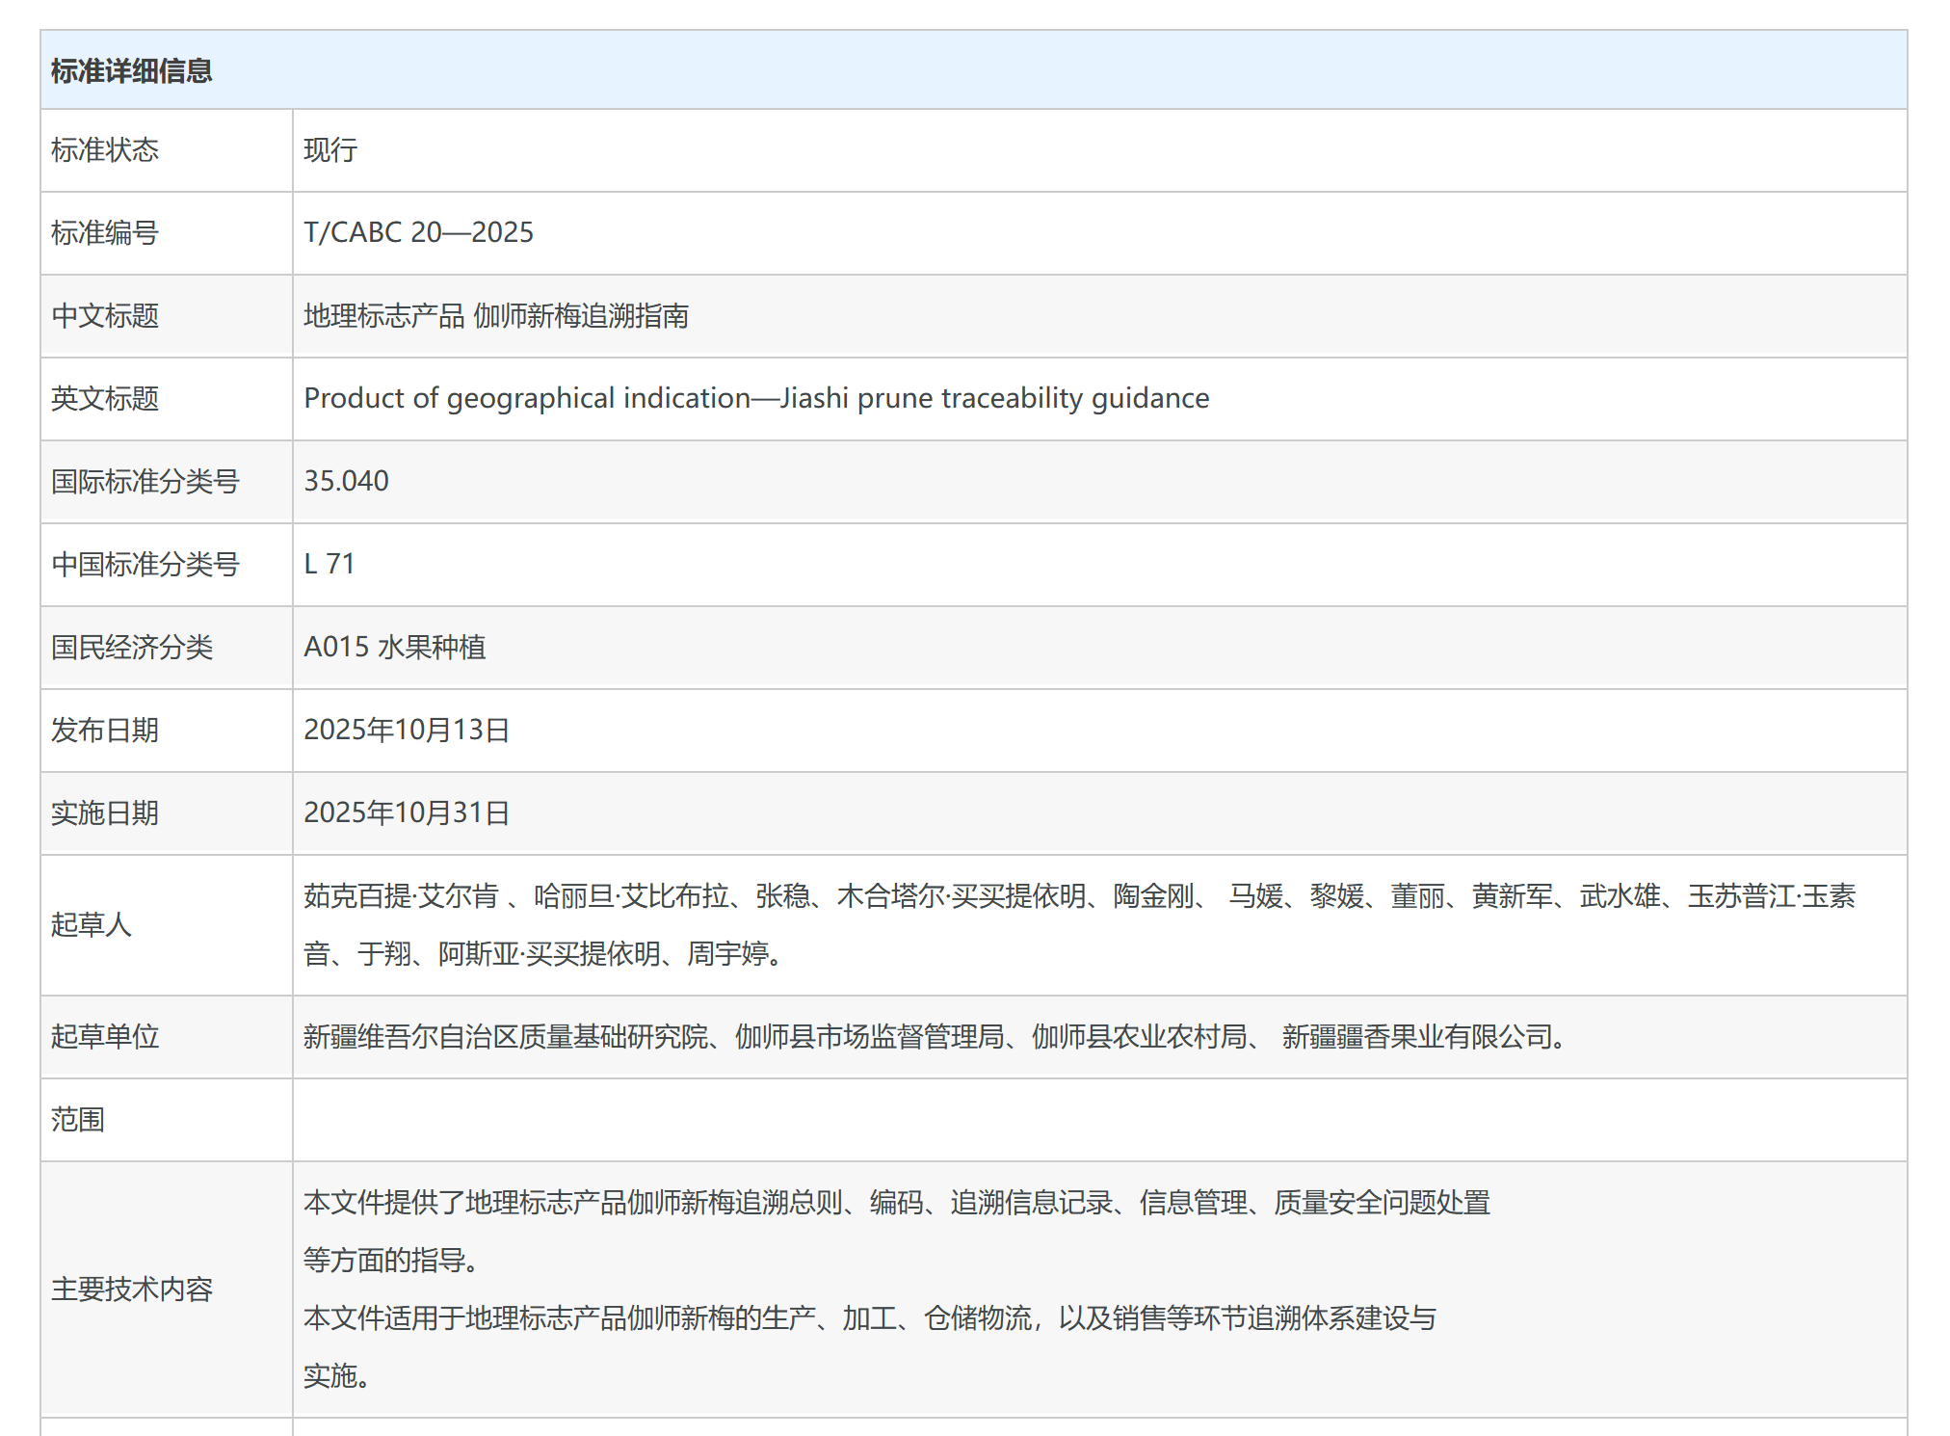Click the standard number T/CABC 20—2025

[x=418, y=233]
